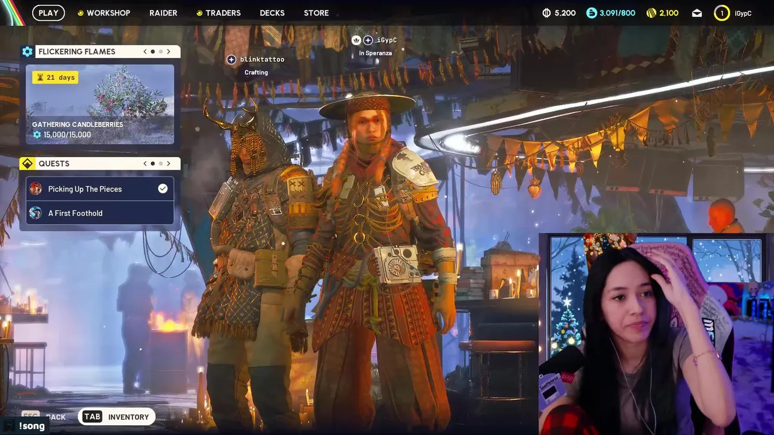Select first Quests page dot
Viewport: 774px width, 435px height.
152,164
